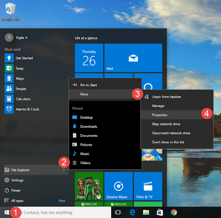The image size is (221, 218).
Task: Open pinned Downloads folder
Action: coord(105,126)
